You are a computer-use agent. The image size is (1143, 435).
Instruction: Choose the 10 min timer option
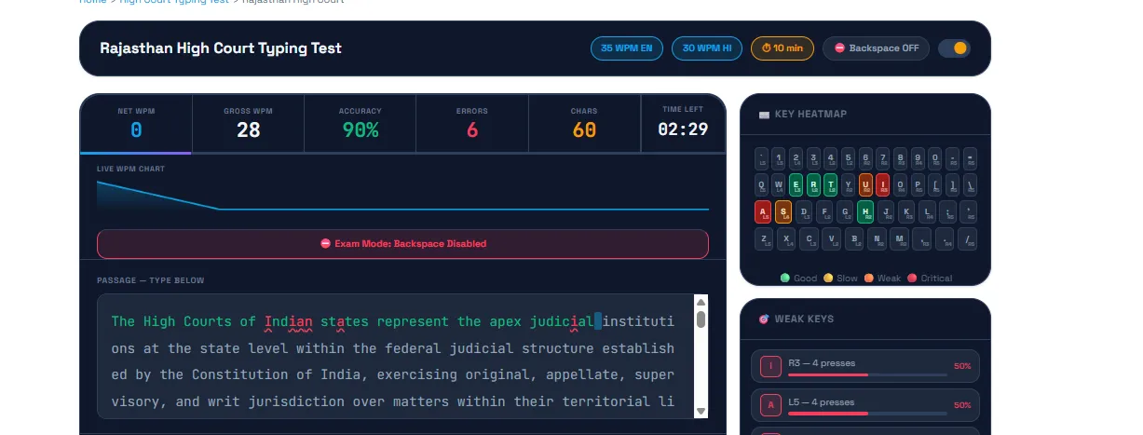(x=782, y=48)
